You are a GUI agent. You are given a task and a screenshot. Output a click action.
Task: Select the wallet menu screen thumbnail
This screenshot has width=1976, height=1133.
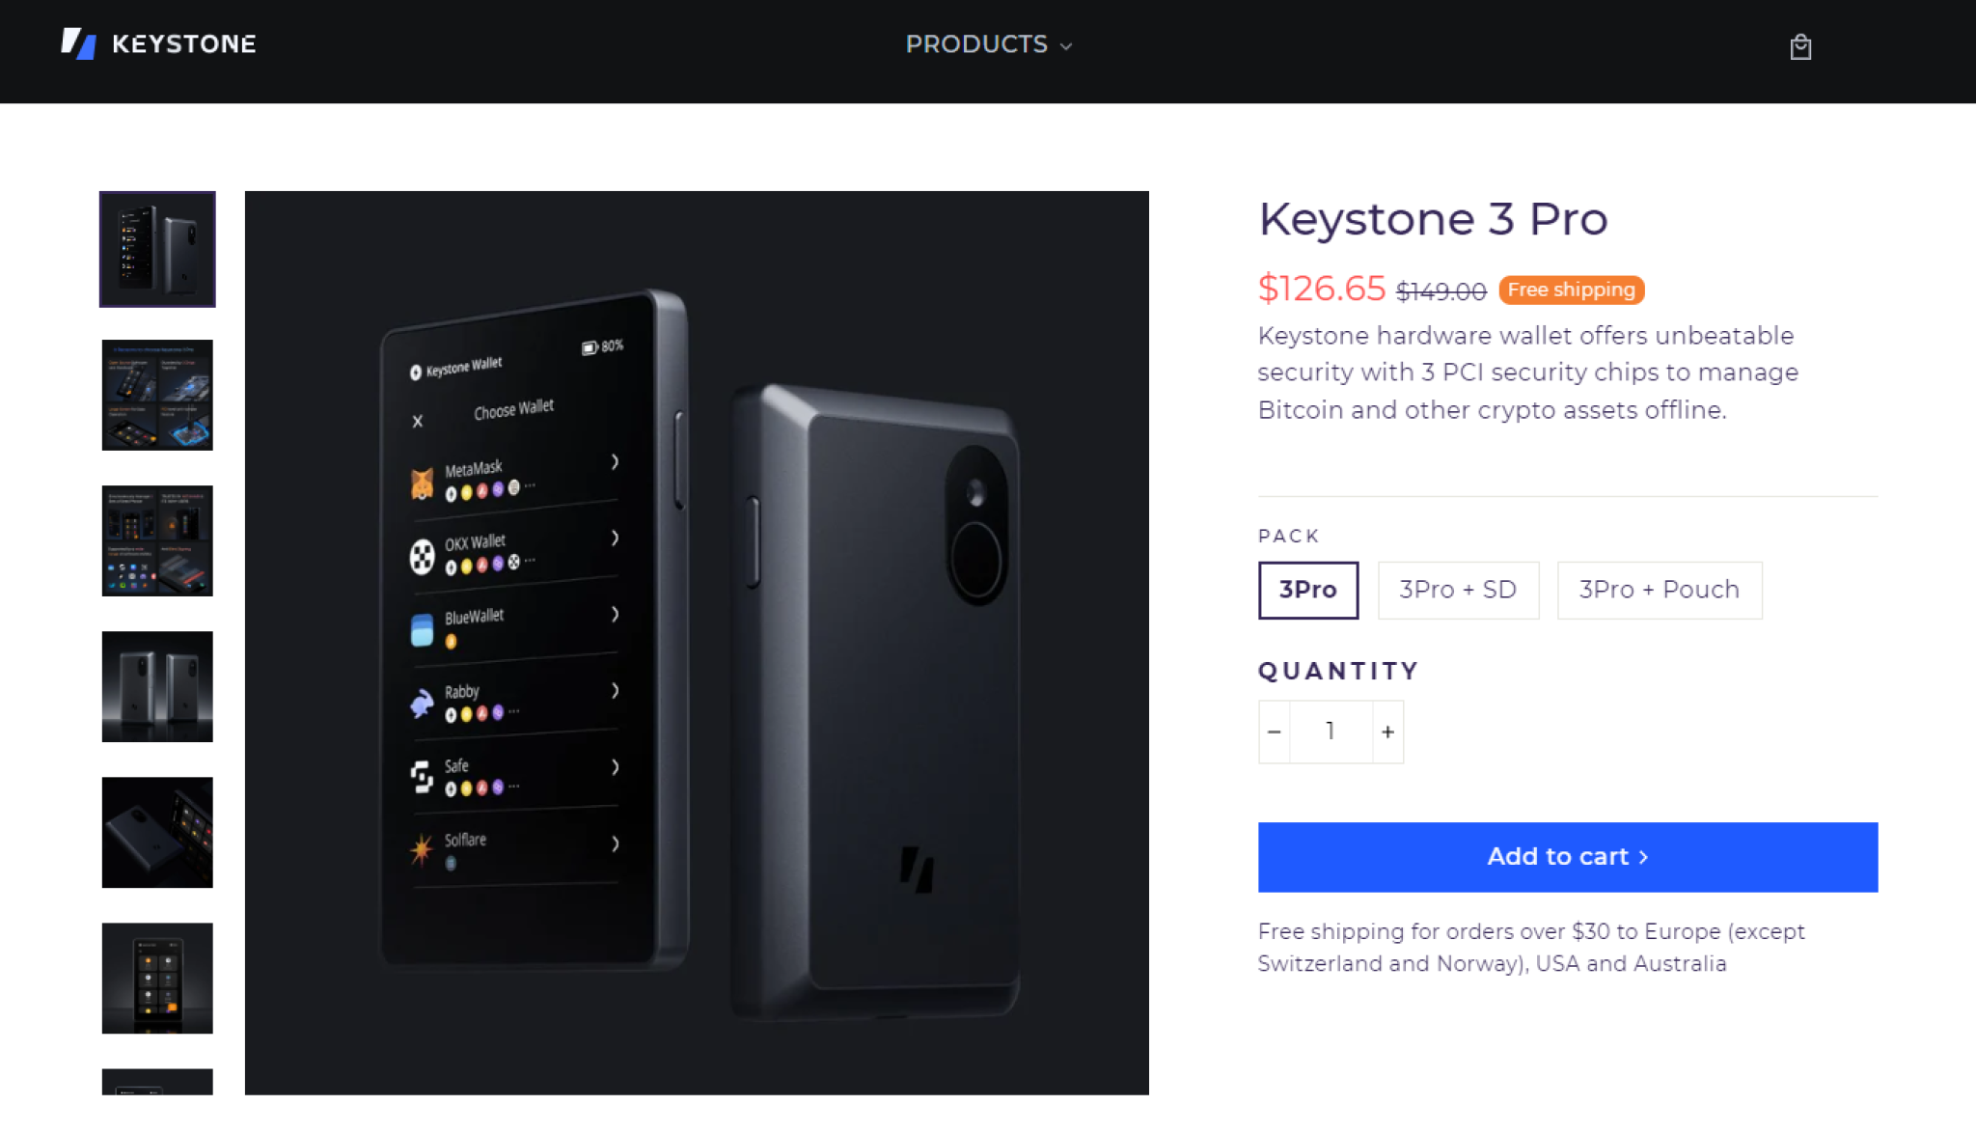[156, 978]
